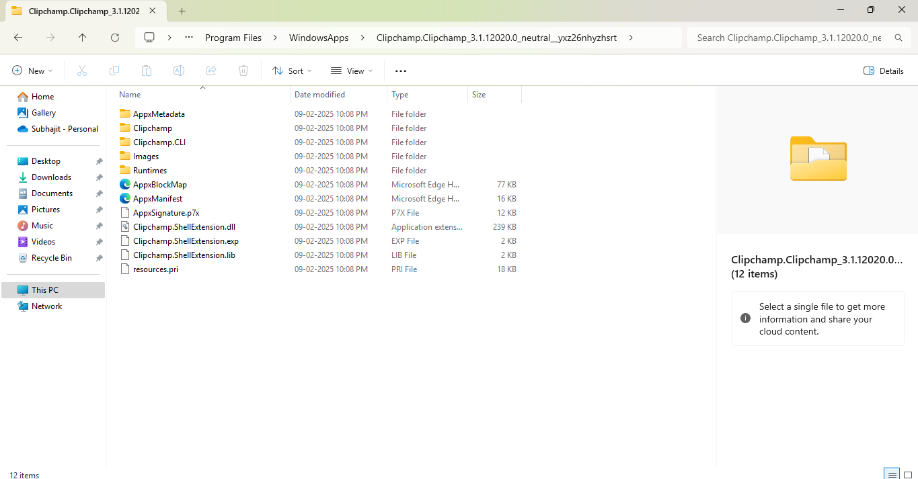Open the collapsed path ellipsis in address bar
Viewport: 918px width, 479px height.
click(x=189, y=38)
